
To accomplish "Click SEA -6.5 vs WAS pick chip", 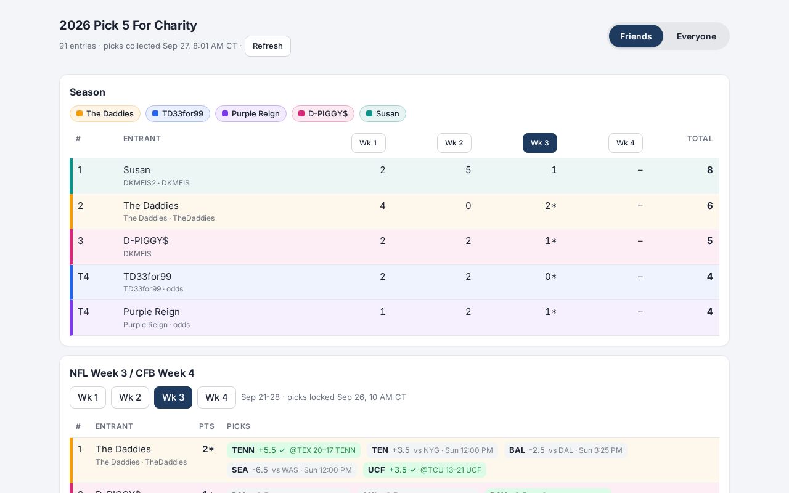I will coord(292,470).
